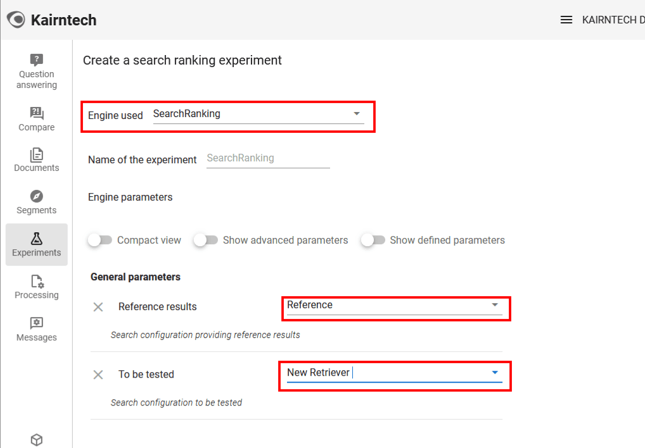Click the KAIRNTECH project name in the header
The height and width of the screenshot is (448, 645).
click(x=611, y=20)
